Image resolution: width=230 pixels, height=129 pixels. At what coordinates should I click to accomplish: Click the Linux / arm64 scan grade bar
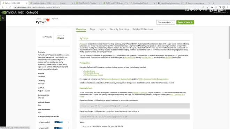[x=59, y=128]
